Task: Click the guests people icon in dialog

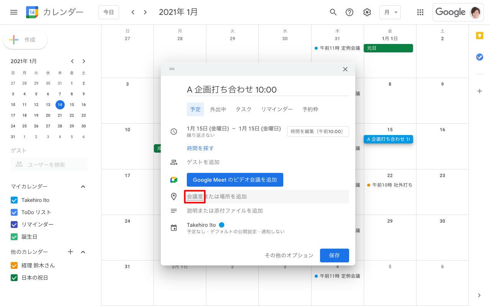Action: [x=174, y=162]
